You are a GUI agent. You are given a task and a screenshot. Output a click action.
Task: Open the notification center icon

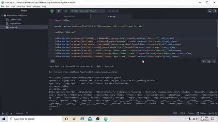pyautogui.click(x=213, y=119)
